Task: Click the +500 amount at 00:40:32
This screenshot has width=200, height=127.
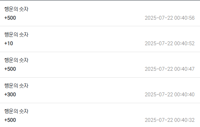Action: tap(10, 120)
